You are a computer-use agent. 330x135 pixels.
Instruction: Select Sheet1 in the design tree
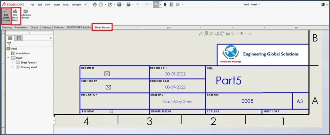click(17, 58)
